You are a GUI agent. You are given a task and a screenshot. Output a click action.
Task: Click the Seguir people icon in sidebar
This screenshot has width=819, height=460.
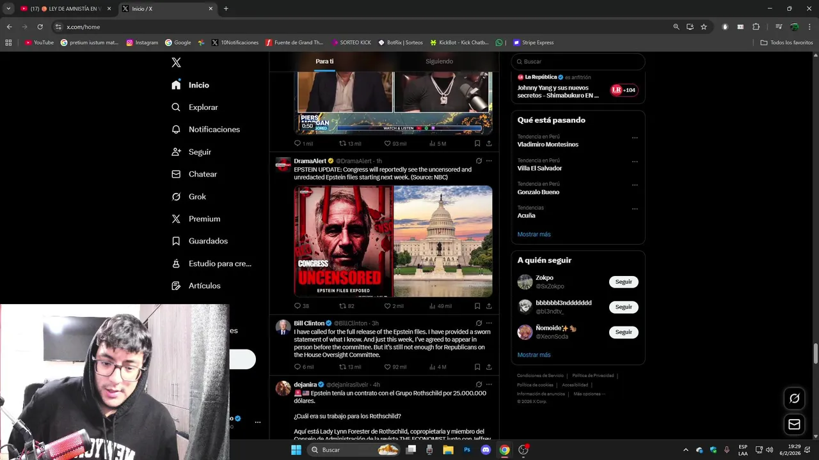point(176,152)
